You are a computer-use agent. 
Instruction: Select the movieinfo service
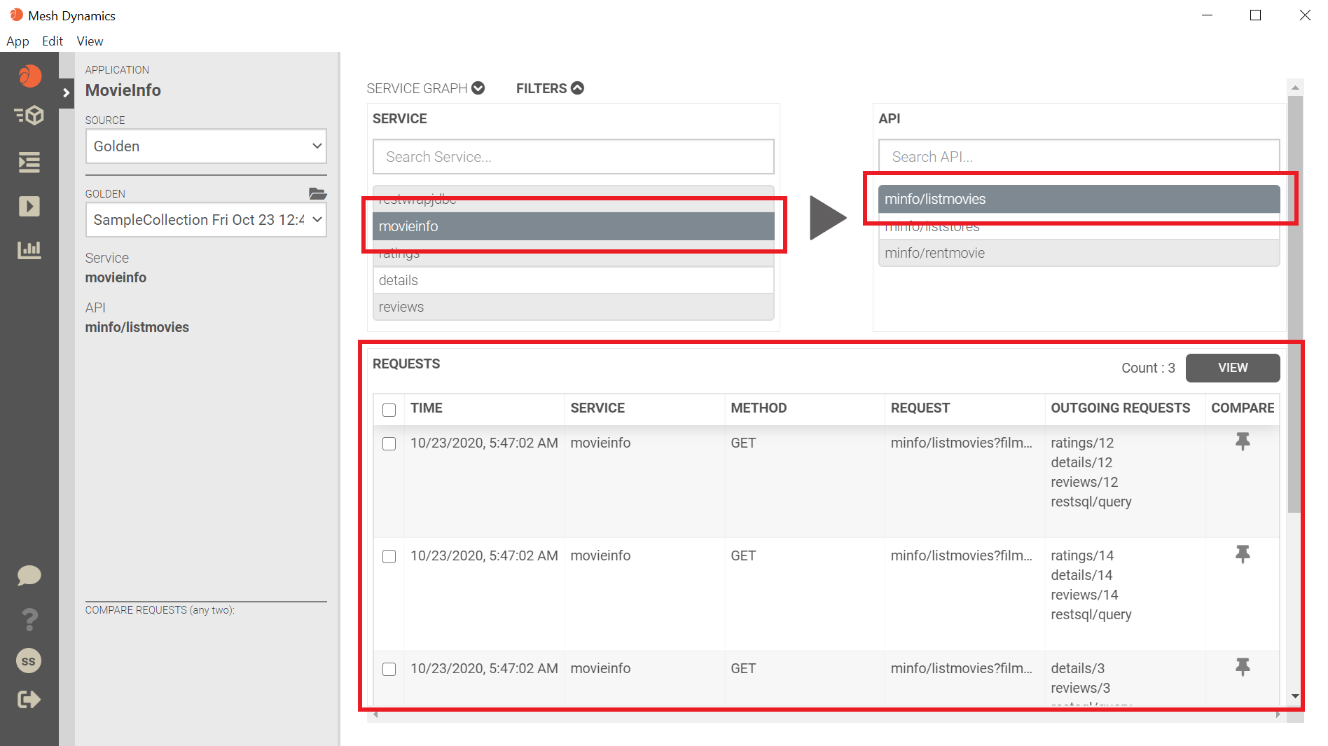click(574, 226)
